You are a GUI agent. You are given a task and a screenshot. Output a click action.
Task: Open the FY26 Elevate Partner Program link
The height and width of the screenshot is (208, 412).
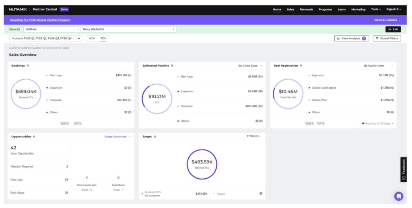click(40, 20)
